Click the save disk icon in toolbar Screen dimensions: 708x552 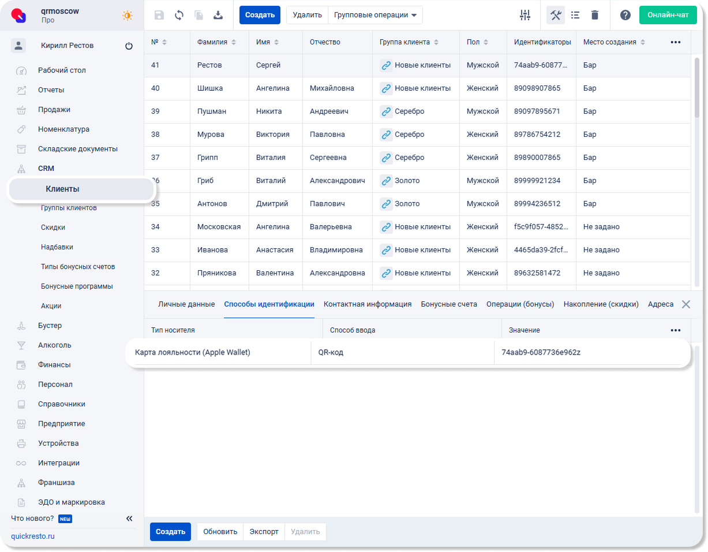click(159, 15)
